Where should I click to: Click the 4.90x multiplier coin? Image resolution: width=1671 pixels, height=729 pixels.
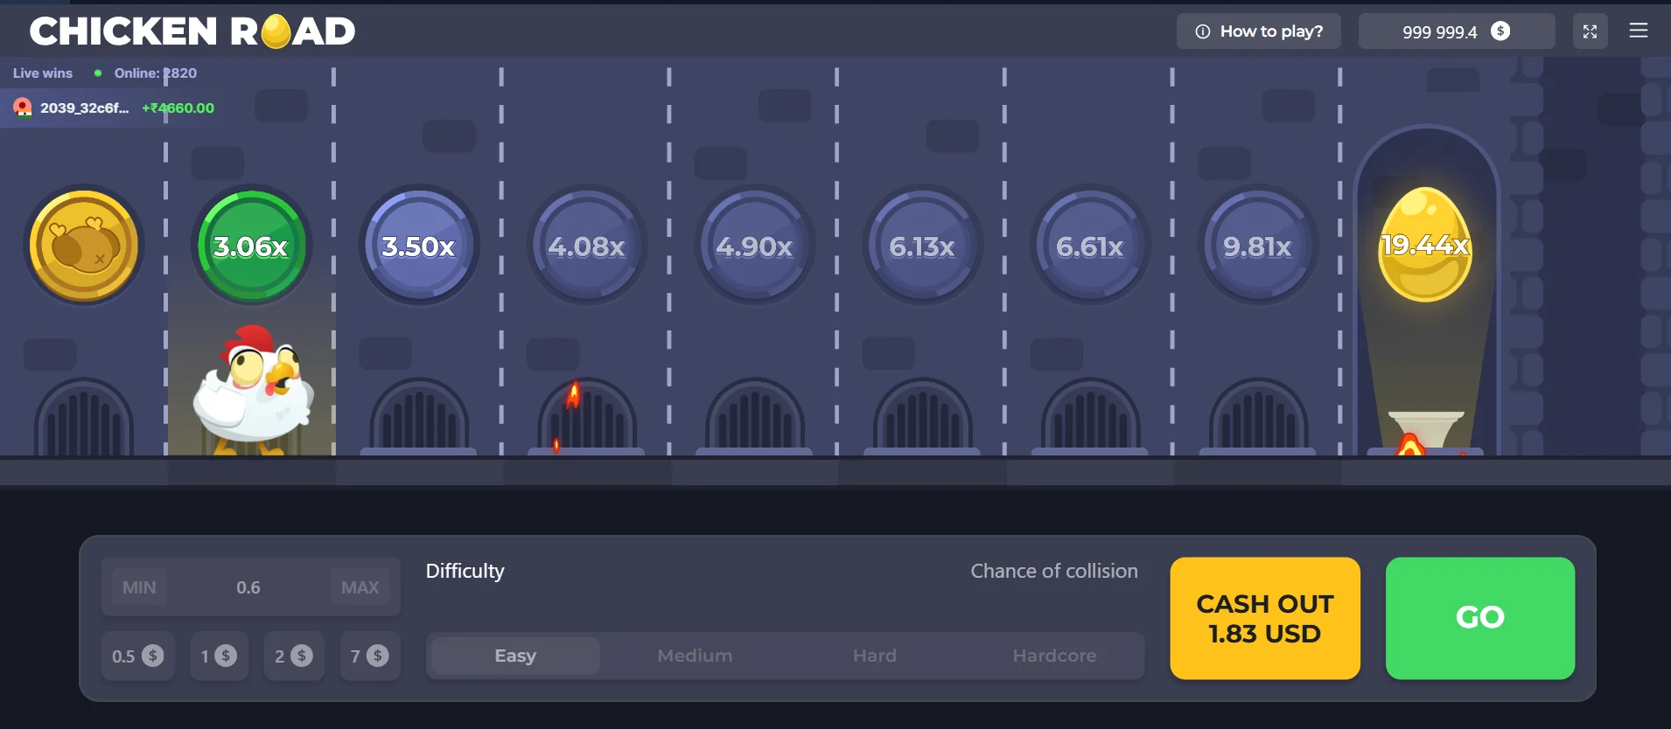click(754, 246)
